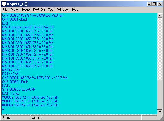Viewport: 164px width, 121px height.
Task: Click the iLoger application icon in title bar
Action: pos(4,4)
